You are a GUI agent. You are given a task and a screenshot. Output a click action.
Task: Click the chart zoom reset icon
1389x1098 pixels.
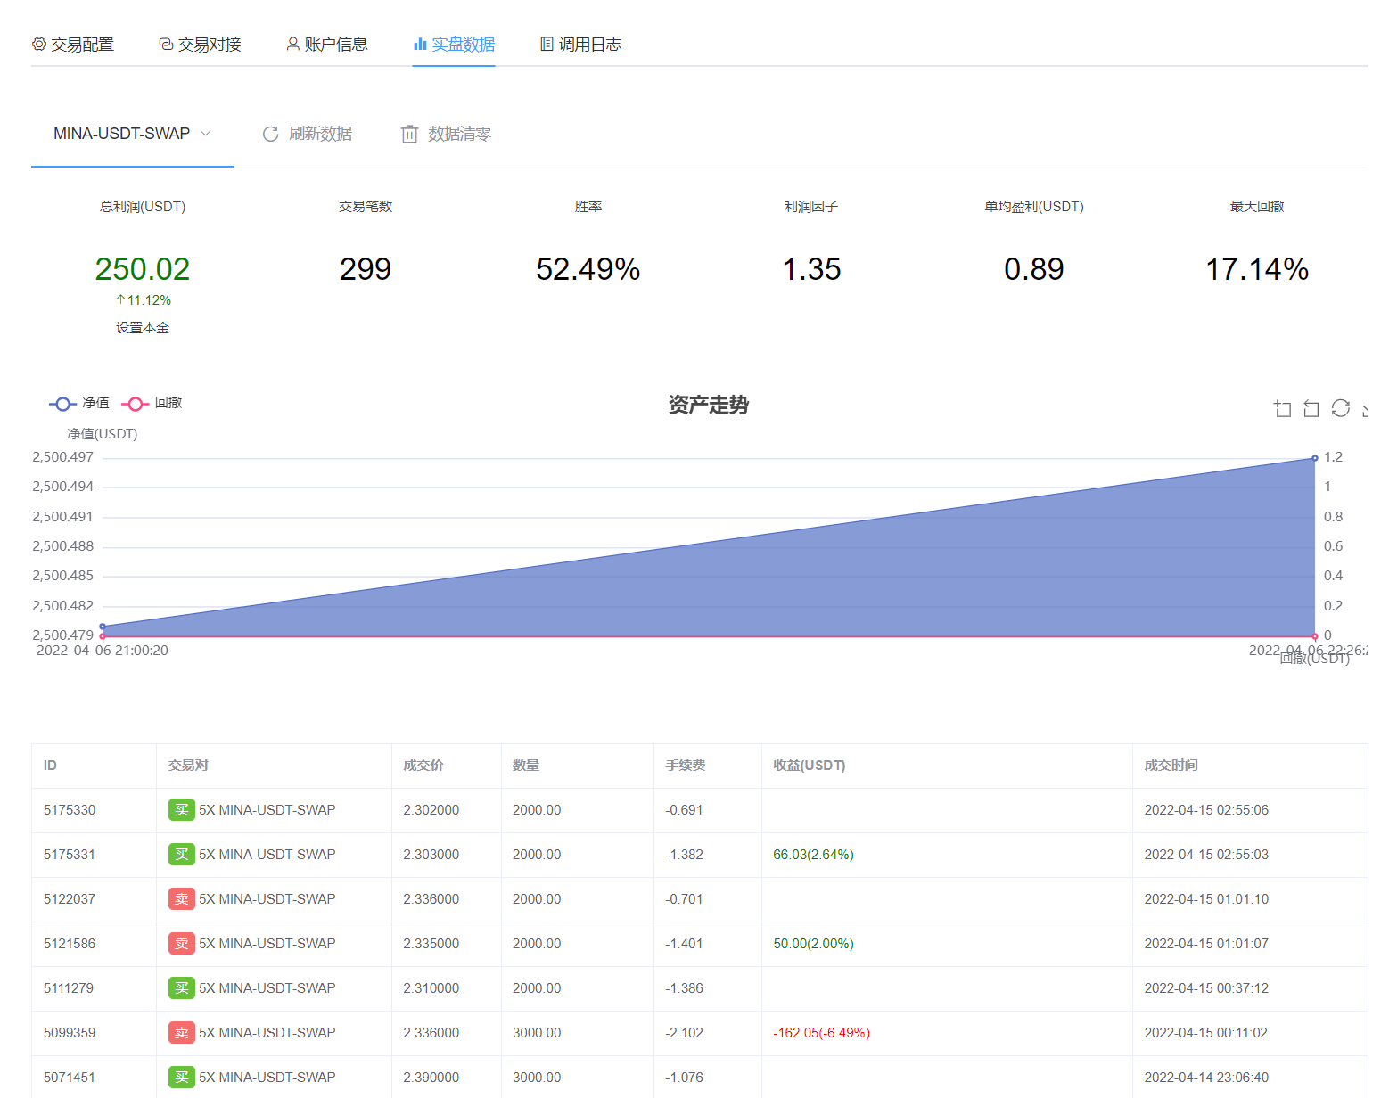1311,408
